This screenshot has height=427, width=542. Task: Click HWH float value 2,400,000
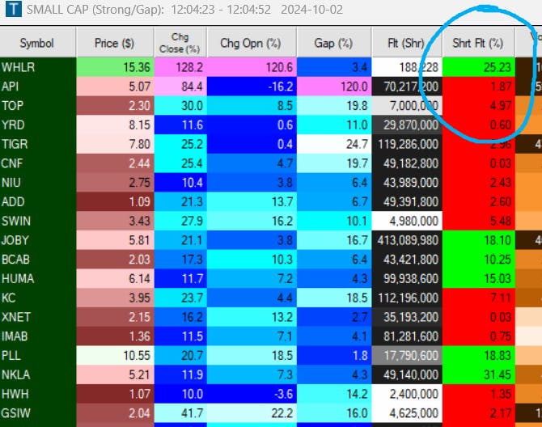(407, 394)
